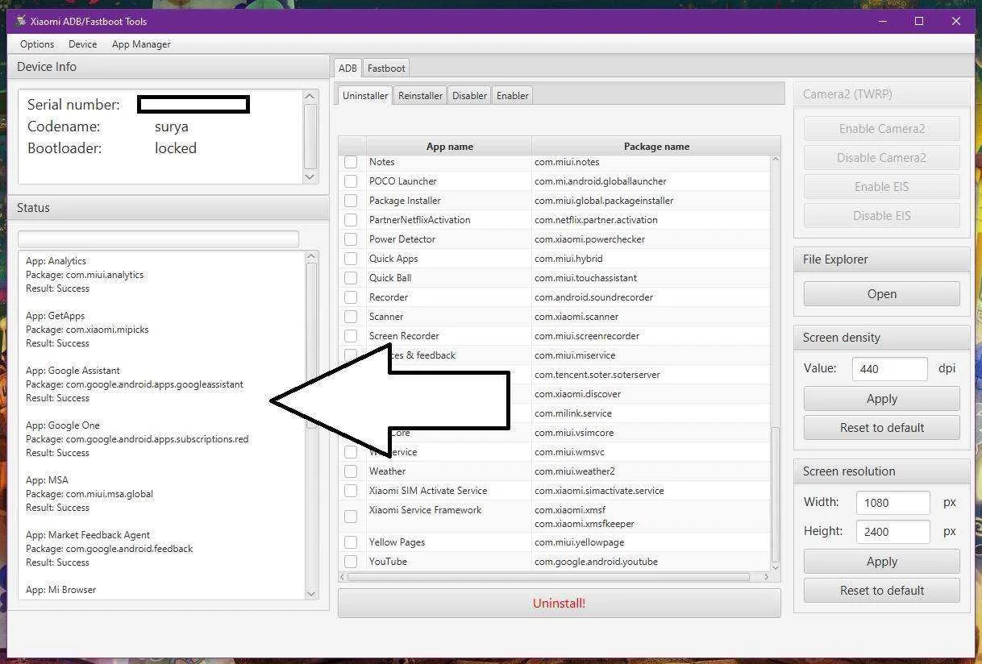Click com.miui.weather2 package cell

coord(651,471)
